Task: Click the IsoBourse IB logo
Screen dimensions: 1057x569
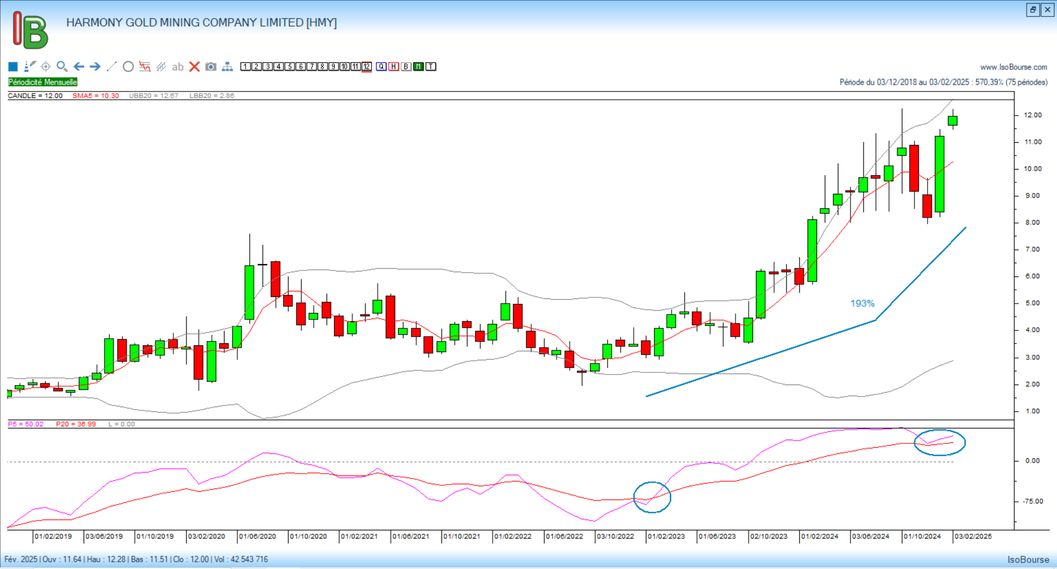Action: pyautogui.click(x=31, y=30)
